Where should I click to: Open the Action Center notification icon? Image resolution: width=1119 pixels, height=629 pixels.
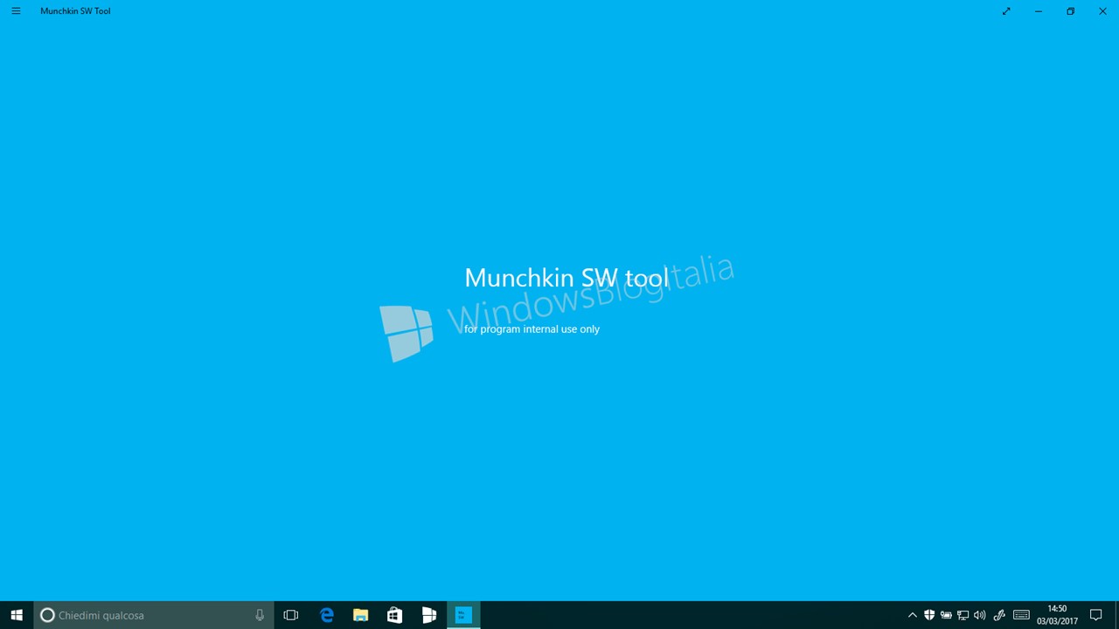[1095, 615]
